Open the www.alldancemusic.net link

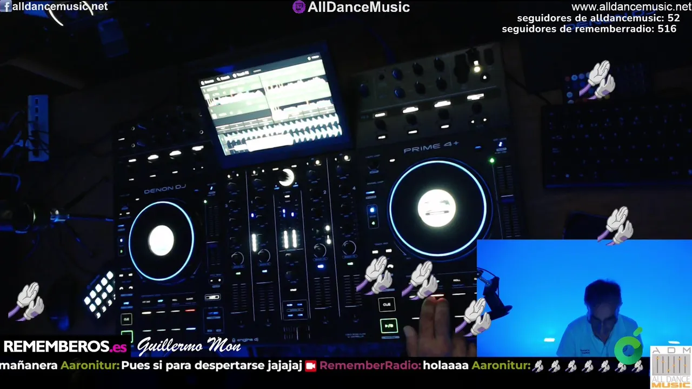point(631,7)
